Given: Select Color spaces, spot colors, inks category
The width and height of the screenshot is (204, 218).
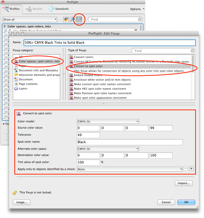Looking at the screenshot, I should [x=37, y=61].
